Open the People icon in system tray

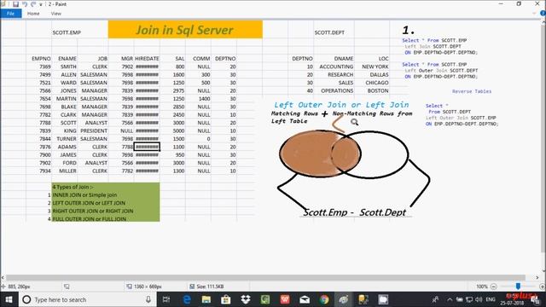tap(435, 299)
